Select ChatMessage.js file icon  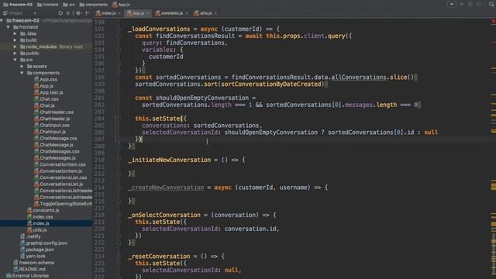click(36, 145)
